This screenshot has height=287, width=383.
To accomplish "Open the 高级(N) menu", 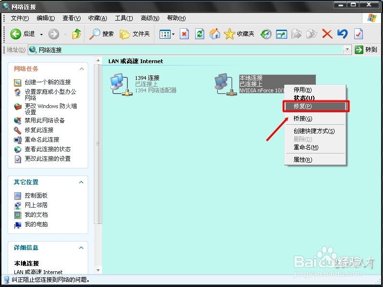I will point(150,18).
